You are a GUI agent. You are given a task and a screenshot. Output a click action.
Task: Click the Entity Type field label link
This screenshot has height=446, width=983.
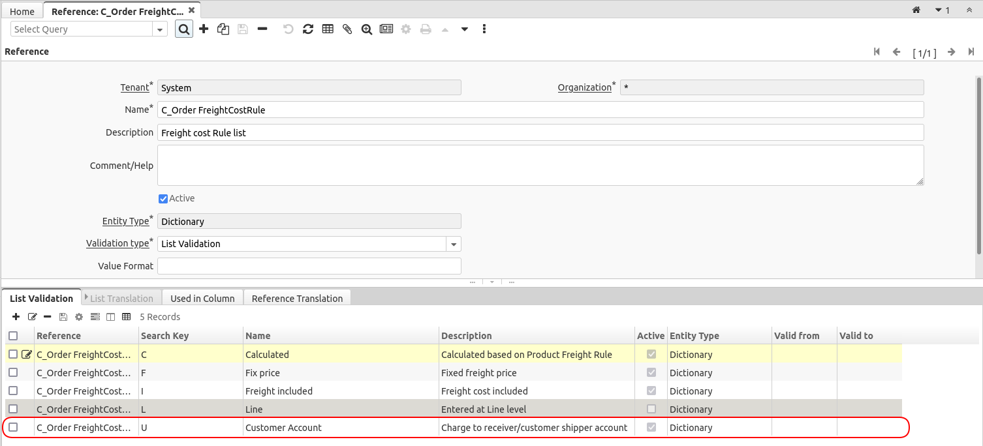[x=125, y=222]
